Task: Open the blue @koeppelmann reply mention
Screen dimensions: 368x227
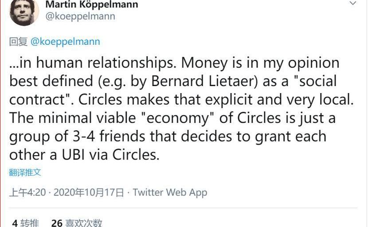Action: [x=65, y=42]
